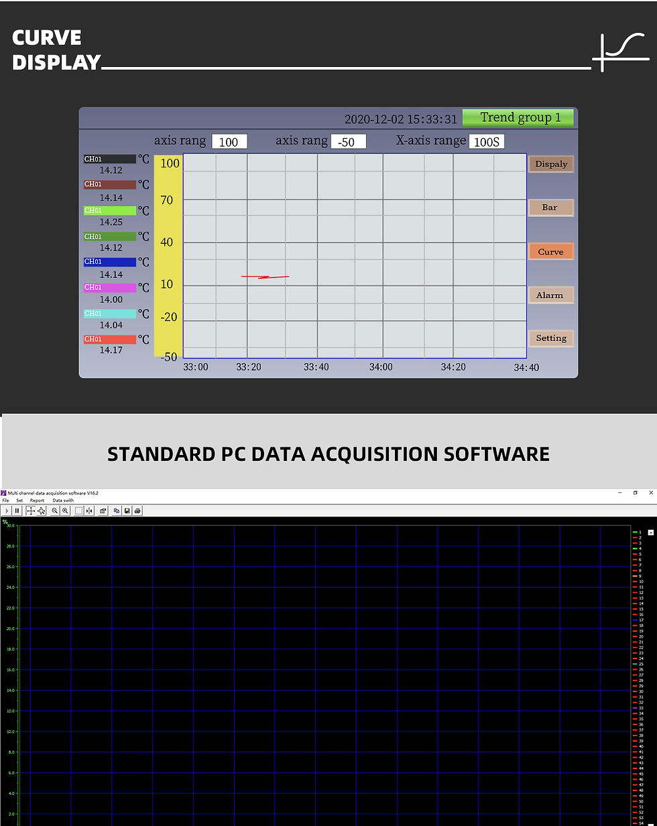Print the chart using the printer icon
657x826 pixels.
tap(137, 510)
